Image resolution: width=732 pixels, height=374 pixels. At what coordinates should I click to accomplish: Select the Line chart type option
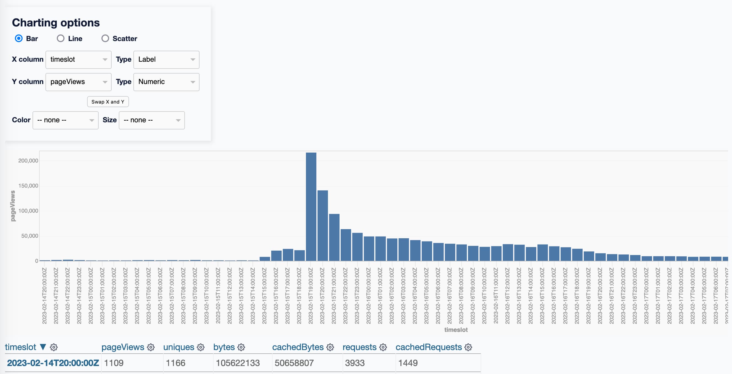coord(60,38)
